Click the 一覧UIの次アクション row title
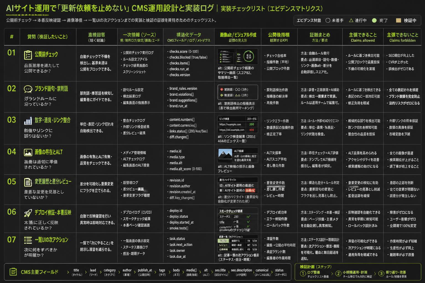Viewport: 425px width, 283px height. pos(51,240)
